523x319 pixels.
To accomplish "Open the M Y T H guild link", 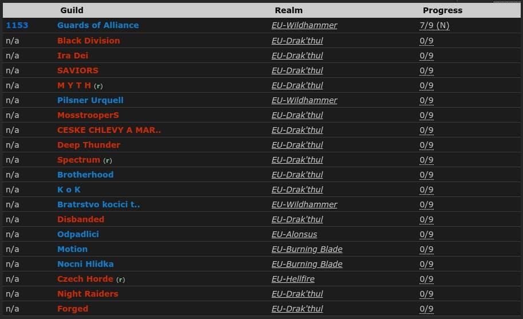I will (x=74, y=85).
